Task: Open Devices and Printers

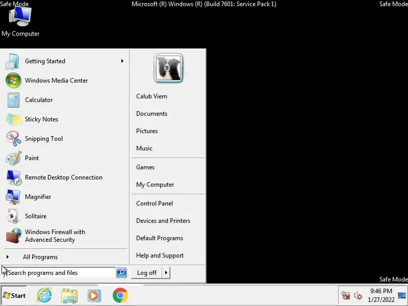Action: tap(163, 221)
